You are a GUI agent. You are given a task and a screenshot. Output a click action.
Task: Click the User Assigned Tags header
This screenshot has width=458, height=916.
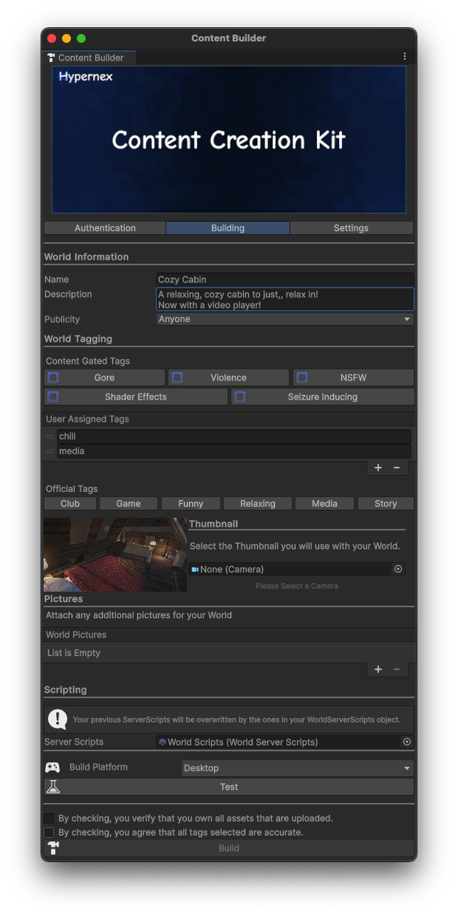[x=229, y=419]
